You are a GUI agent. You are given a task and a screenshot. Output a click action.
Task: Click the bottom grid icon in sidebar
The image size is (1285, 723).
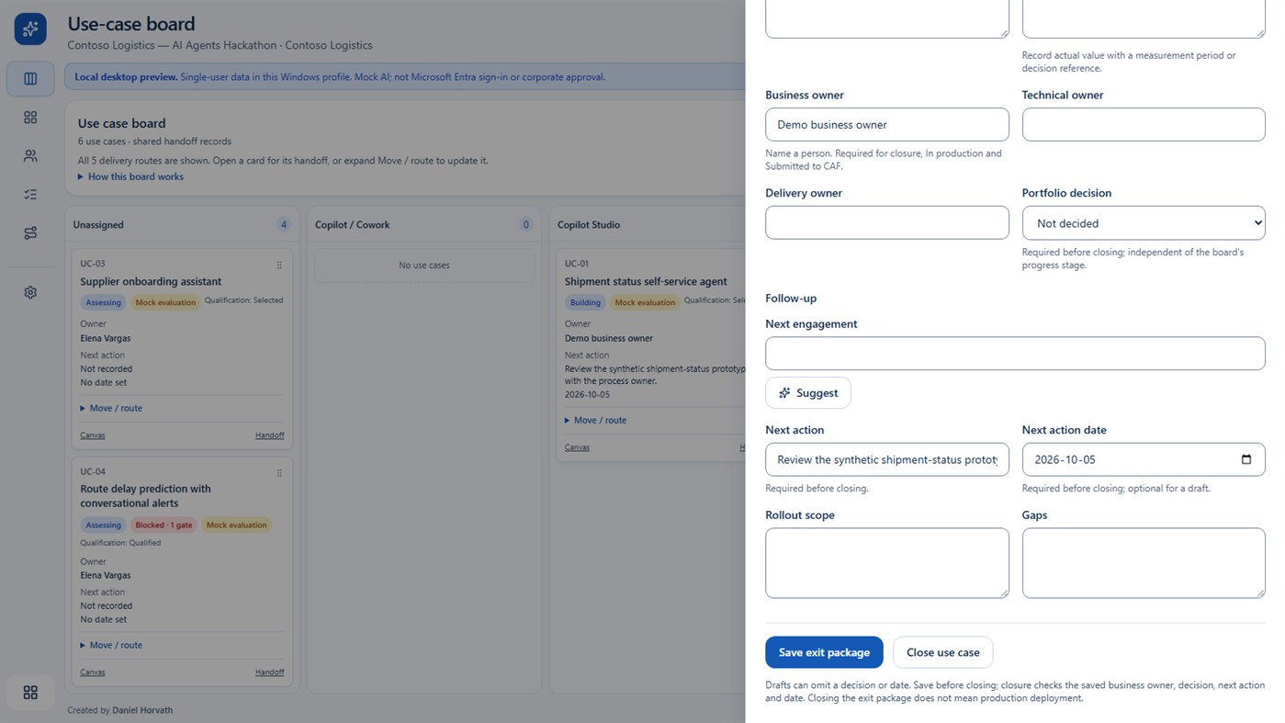pyautogui.click(x=30, y=693)
